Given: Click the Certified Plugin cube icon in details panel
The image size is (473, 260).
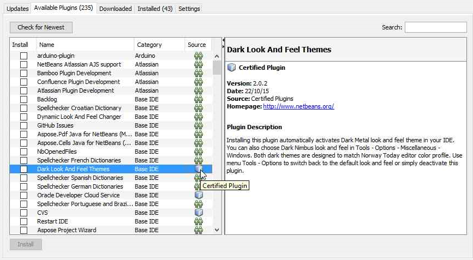Looking at the screenshot, I should (x=231, y=68).
